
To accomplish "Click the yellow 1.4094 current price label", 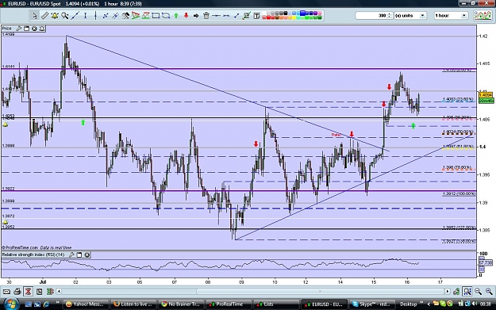I will click(x=486, y=95).
